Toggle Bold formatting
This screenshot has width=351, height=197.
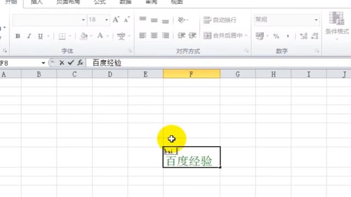[x=18, y=36]
